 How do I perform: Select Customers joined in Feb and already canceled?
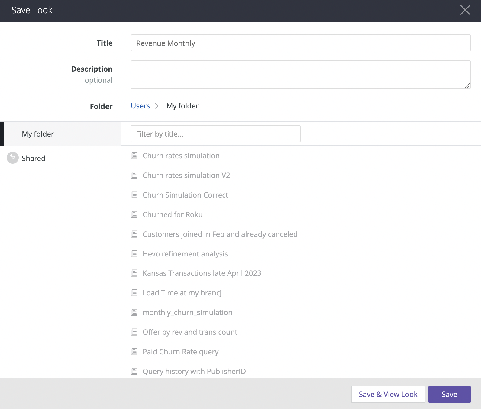[x=220, y=234]
